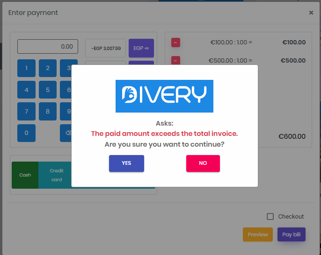Select Cash payment method

pos(25,175)
